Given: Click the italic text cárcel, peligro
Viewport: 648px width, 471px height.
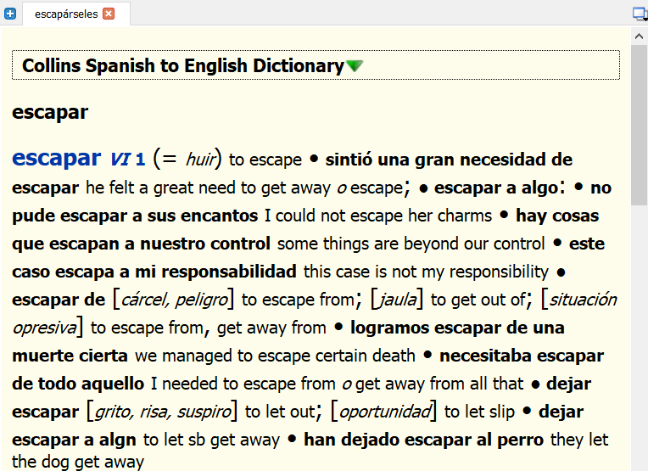Looking at the screenshot, I should [175, 300].
